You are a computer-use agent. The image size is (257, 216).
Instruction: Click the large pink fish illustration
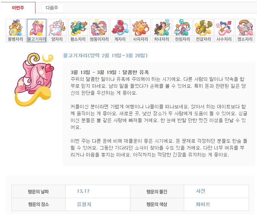pos(34,79)
